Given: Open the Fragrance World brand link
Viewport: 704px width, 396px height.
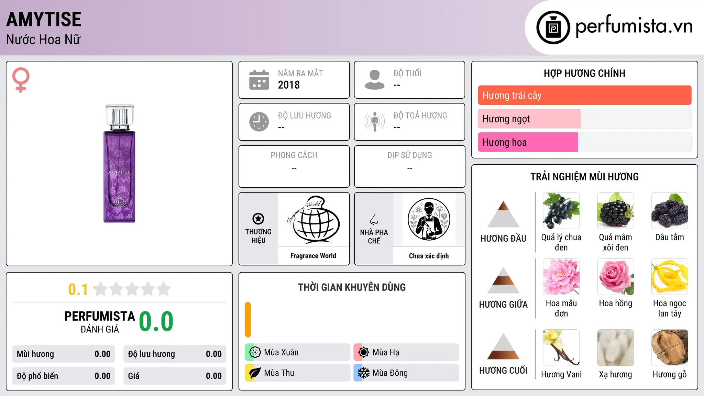Looking at the screenshot, I should point(313,256).
